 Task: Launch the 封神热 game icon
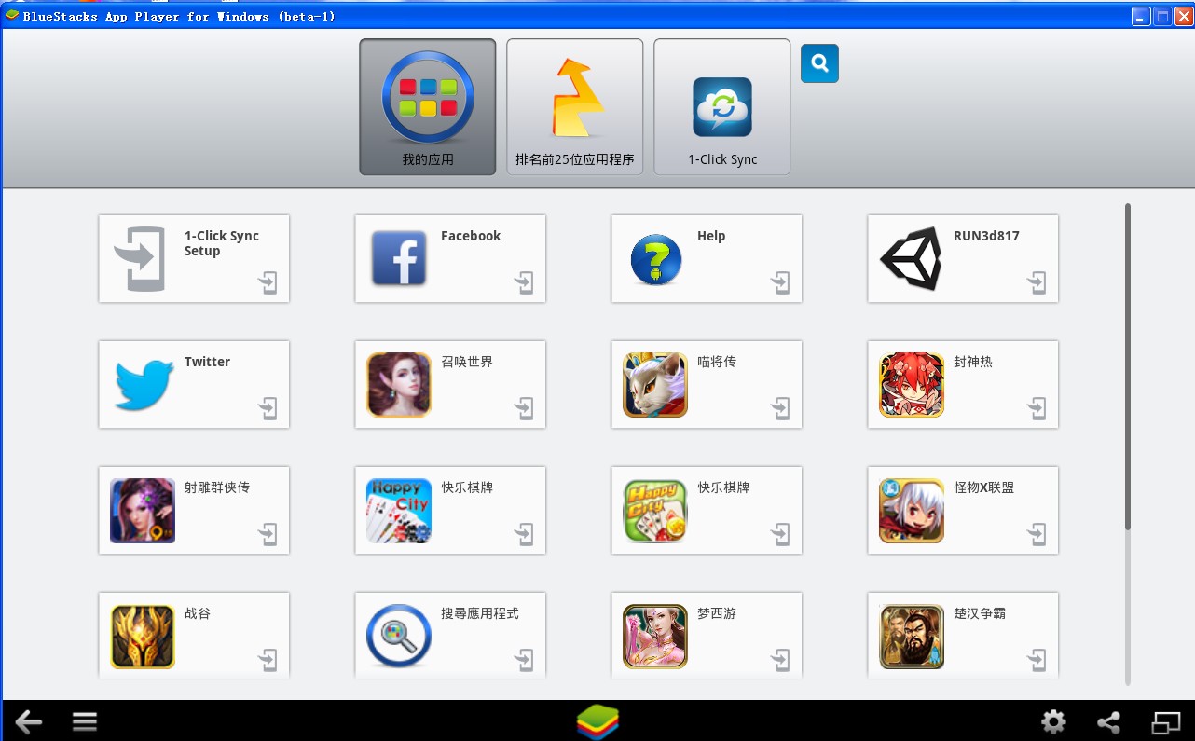912,384
